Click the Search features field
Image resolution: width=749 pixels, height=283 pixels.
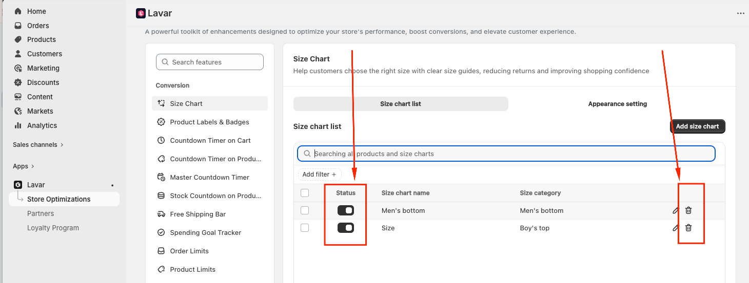[x=210, y=62]
